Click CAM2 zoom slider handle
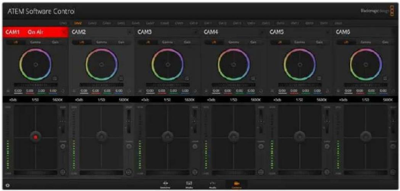400x191 pixels. point(129,121)
